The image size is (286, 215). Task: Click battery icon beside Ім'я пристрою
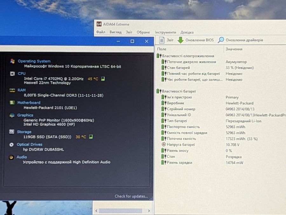pos(164,97)
